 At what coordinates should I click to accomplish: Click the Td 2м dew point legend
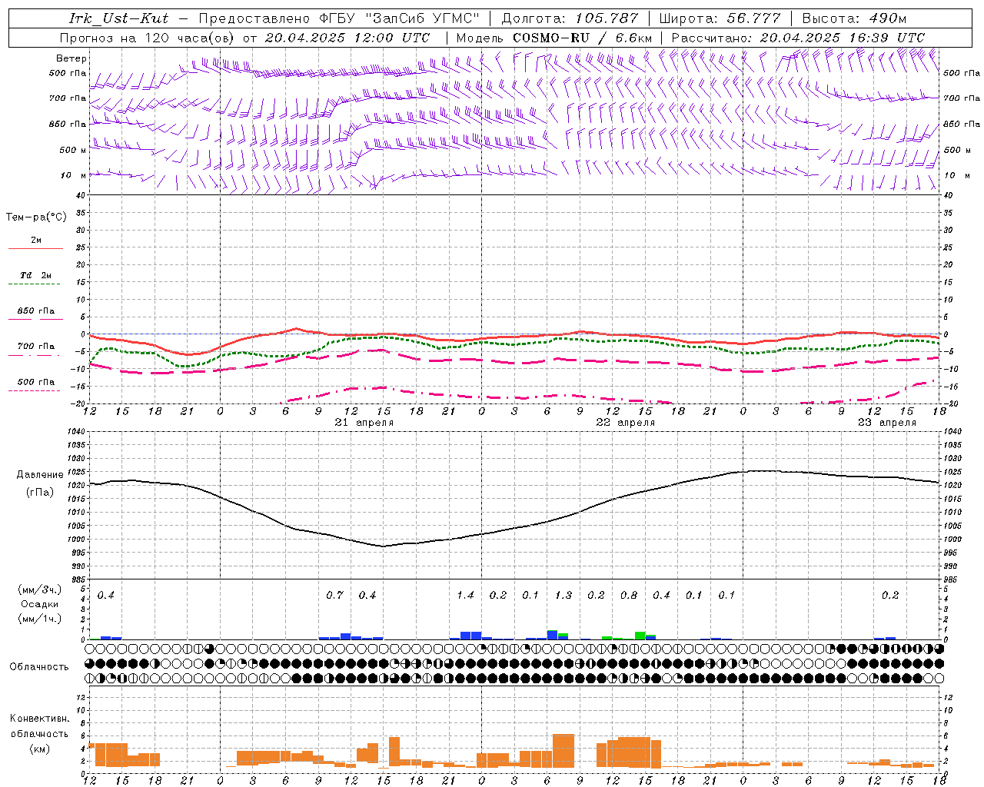pyautogui.click(x=35, y=275)
